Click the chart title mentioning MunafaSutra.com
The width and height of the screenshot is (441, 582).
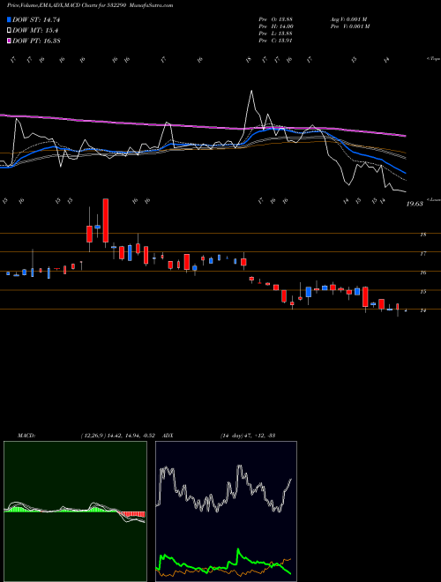click(90, 6)
